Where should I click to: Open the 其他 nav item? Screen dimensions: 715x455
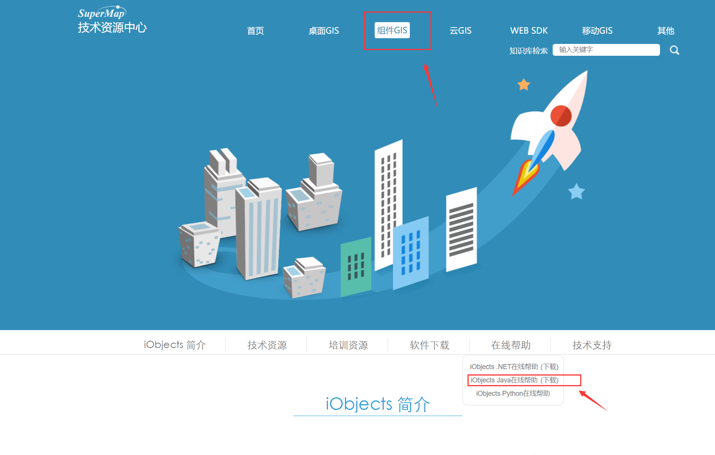(666, 31)
